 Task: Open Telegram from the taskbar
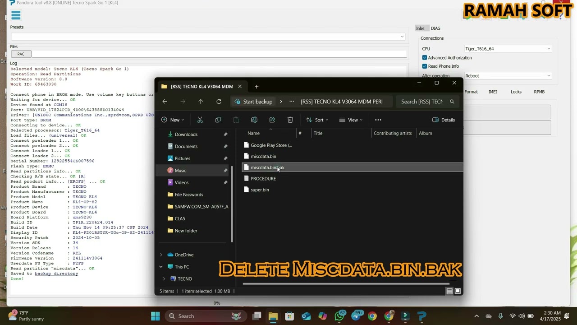tap(356, 316)
